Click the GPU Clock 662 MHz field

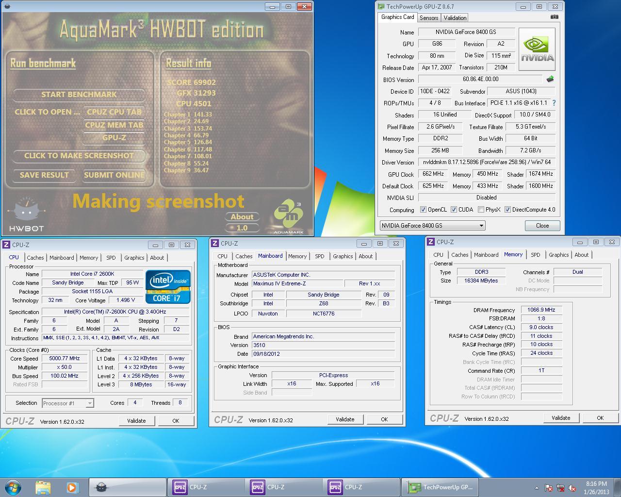click(433, 174)
